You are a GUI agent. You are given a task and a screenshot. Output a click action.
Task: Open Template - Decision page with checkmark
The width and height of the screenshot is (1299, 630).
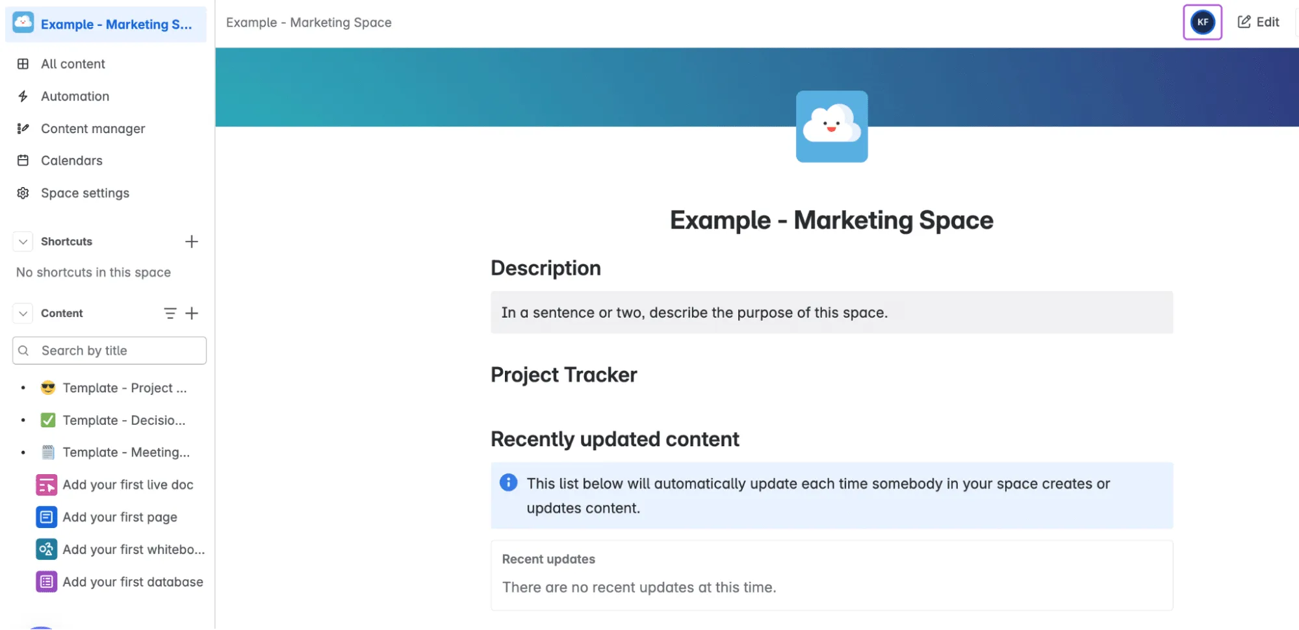pos(123,420)
